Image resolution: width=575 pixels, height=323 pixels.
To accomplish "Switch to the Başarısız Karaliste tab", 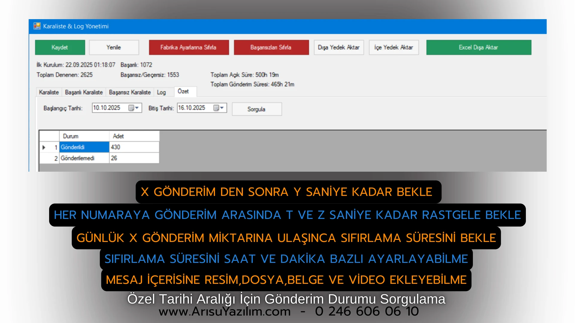I will (130, 92).
